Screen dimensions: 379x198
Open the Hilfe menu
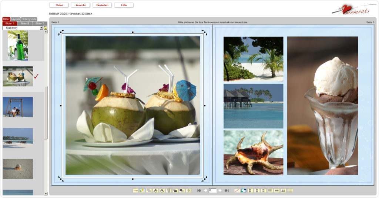(x=124, y=5)
